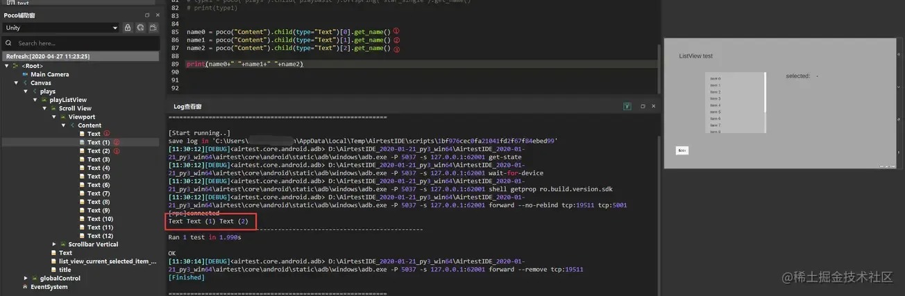The width and height of the screenshot is (905, 296).
Task: Select list_view_current_selected_item node
Action: click(x=108, y=261)
